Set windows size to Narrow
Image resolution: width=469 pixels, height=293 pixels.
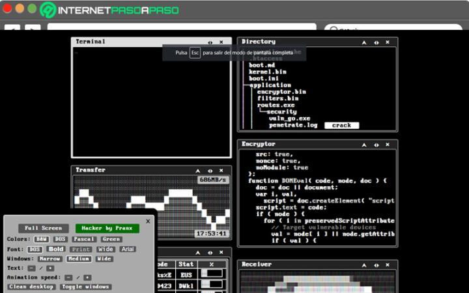click(x=50, y=258)
